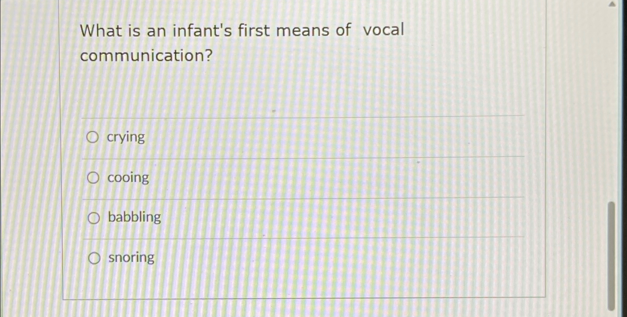Click the divider line above cooing
The image size is (627, 317).
coord(297,159)
